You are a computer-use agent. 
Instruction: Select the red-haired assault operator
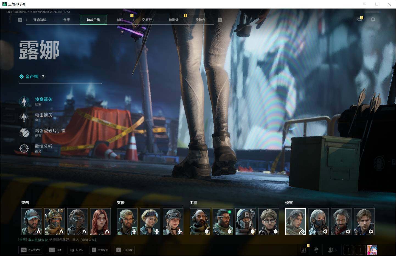coord(101,222)
